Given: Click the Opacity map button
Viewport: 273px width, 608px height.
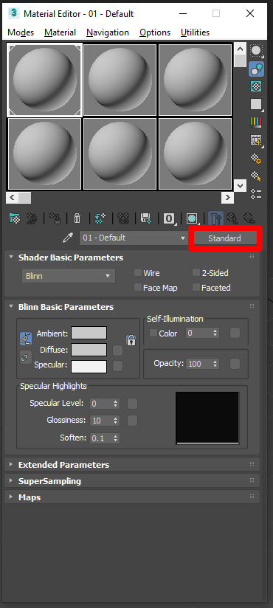Looking at the screenshot, I should [x=235, y=364].
